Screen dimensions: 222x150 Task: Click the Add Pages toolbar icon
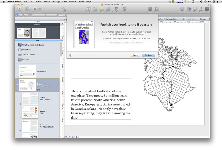pyautogui.click(x=20, y=10)
